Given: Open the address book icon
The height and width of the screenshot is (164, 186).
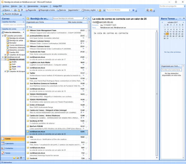Looking at the screenshot, I should tap(104, 10).
